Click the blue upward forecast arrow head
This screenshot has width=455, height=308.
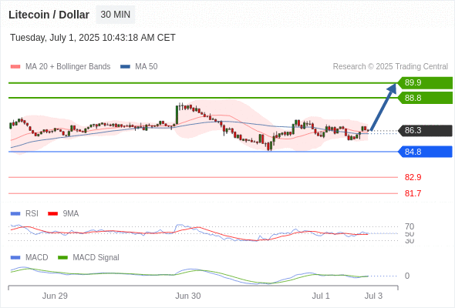pyautogui.click(x=393, y=88)
